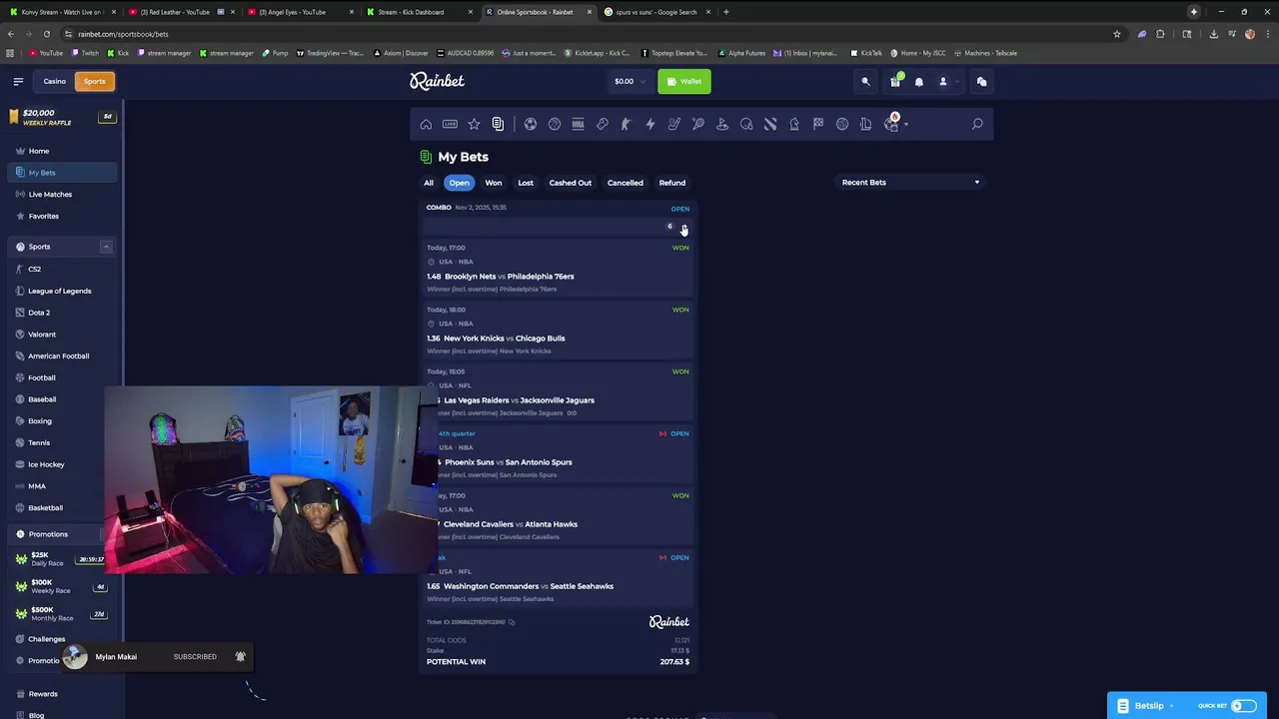
Task: Show Refund bets filter
Action: coord(672,183)
